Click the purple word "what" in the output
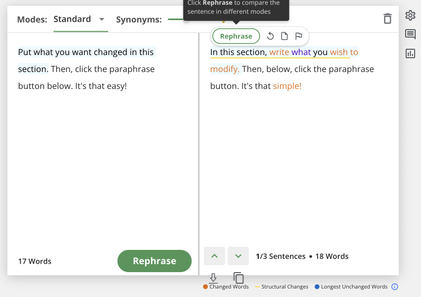The height and width of the screenshot is (297, 421). pos(301,52)
